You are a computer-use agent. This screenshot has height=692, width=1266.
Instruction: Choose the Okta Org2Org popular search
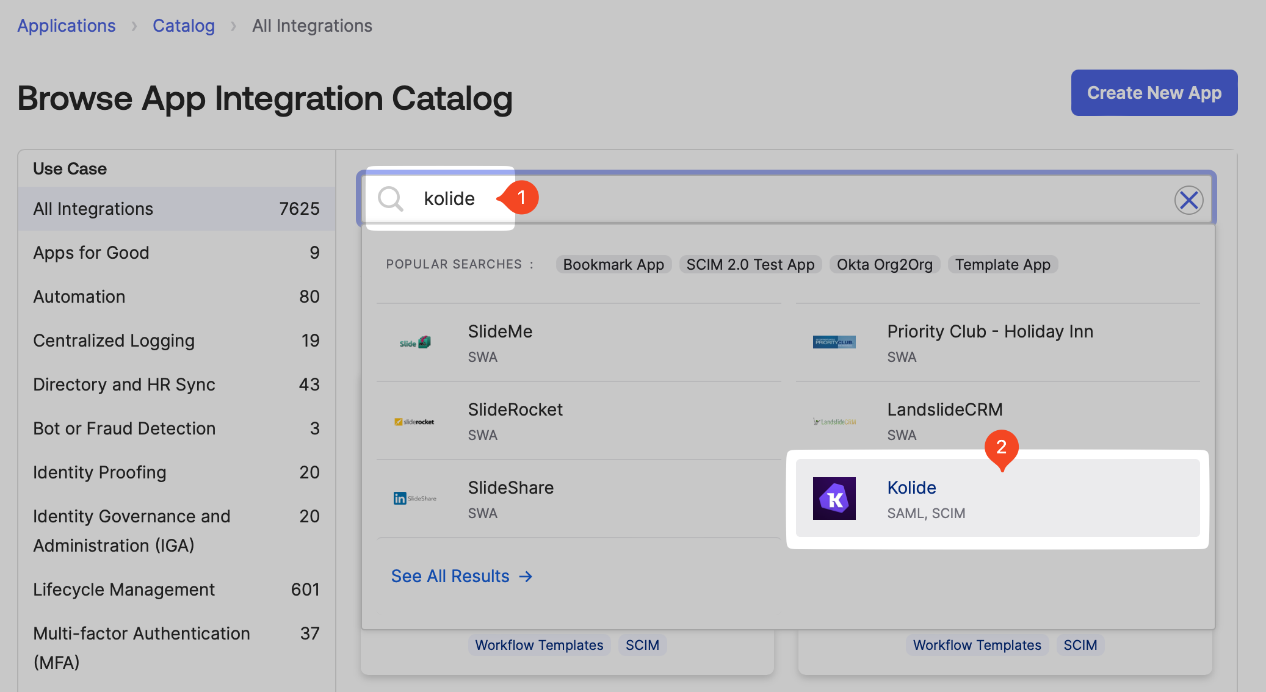click(x=884, y=264)
